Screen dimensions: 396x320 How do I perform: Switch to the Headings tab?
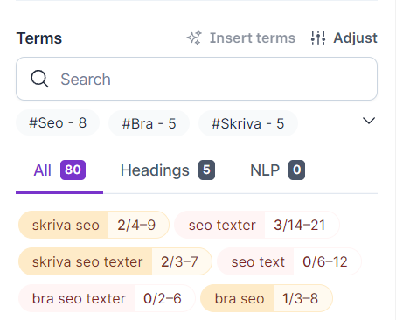[168, 170]
